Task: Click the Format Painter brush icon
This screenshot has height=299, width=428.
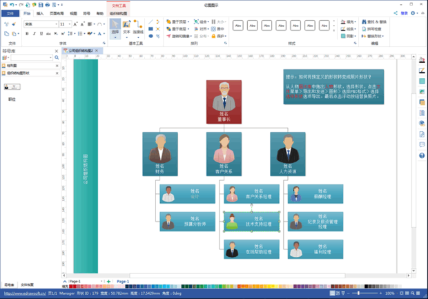Action: (14, 24)
